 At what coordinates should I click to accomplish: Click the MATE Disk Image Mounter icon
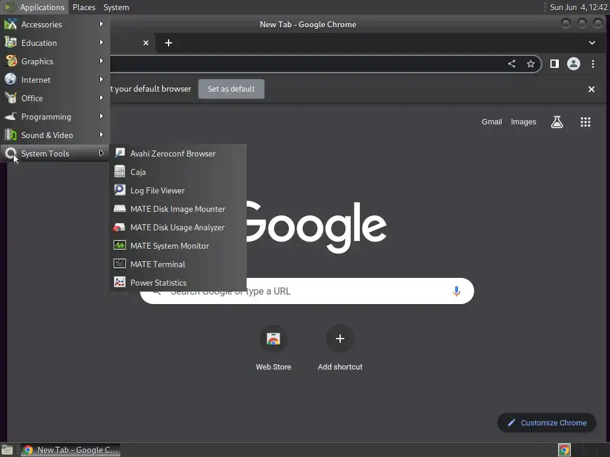pos(119,209)
